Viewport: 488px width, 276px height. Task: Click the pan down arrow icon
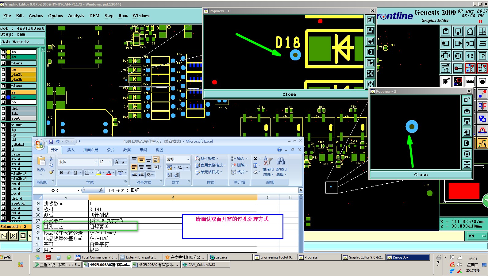(458, 32)
